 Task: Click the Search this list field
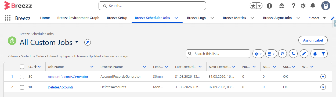pyautogui.click(x=218, y=54)
